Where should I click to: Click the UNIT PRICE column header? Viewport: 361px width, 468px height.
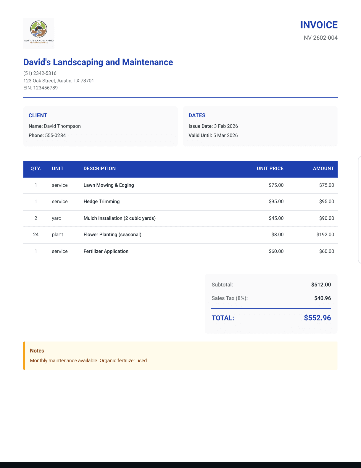(x=270, y=169)
